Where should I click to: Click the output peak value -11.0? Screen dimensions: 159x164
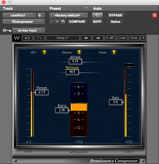pos(129,142)
